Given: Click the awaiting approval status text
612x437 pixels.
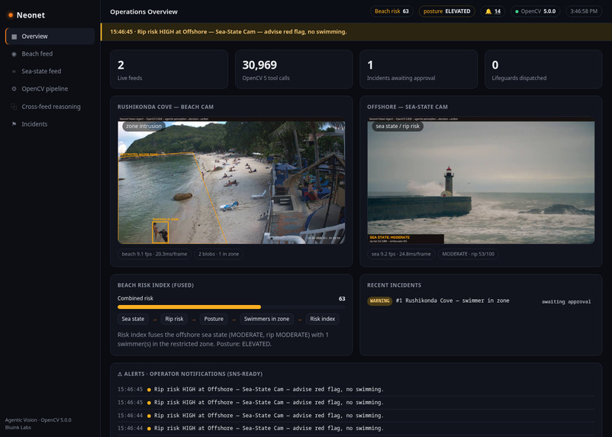Looking at the screenshot, I should (x=566, y=301).
